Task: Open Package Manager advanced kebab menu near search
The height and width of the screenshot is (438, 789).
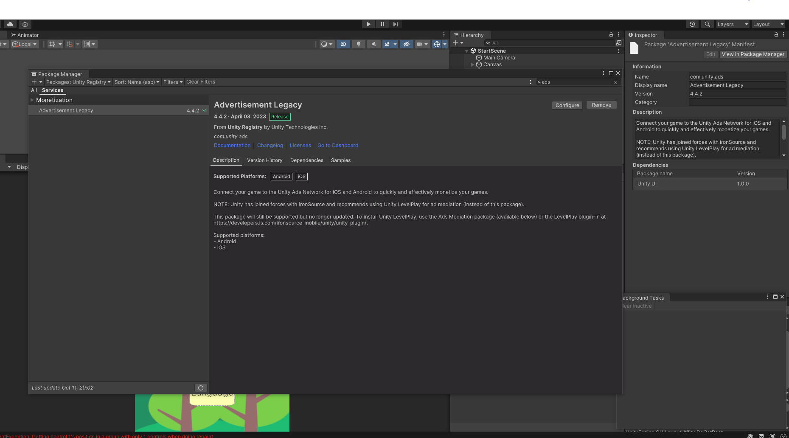Action: click(x=531, y=82)
